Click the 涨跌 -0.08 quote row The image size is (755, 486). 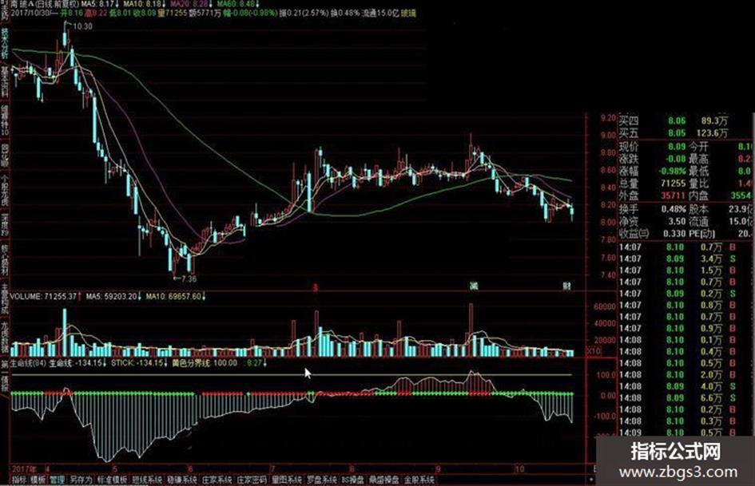click(x=653, y=158)
